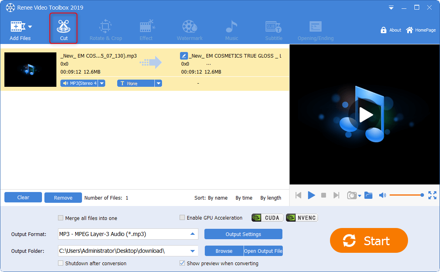Toggle Enable GPU Acceleration checkbox
This screenshot has height=272, width=440.
(182, 218)
